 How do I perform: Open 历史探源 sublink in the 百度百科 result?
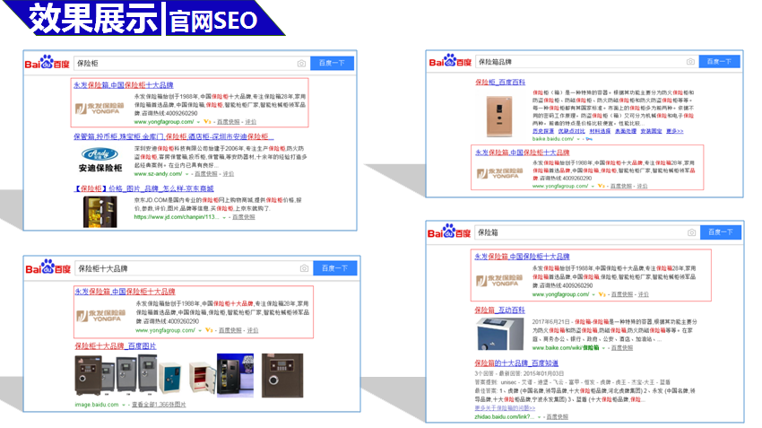pyautogui.click(x=543, y=131)
